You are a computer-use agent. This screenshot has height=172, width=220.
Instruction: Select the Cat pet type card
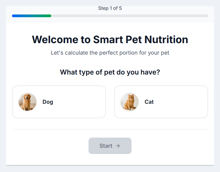point(161,102)
